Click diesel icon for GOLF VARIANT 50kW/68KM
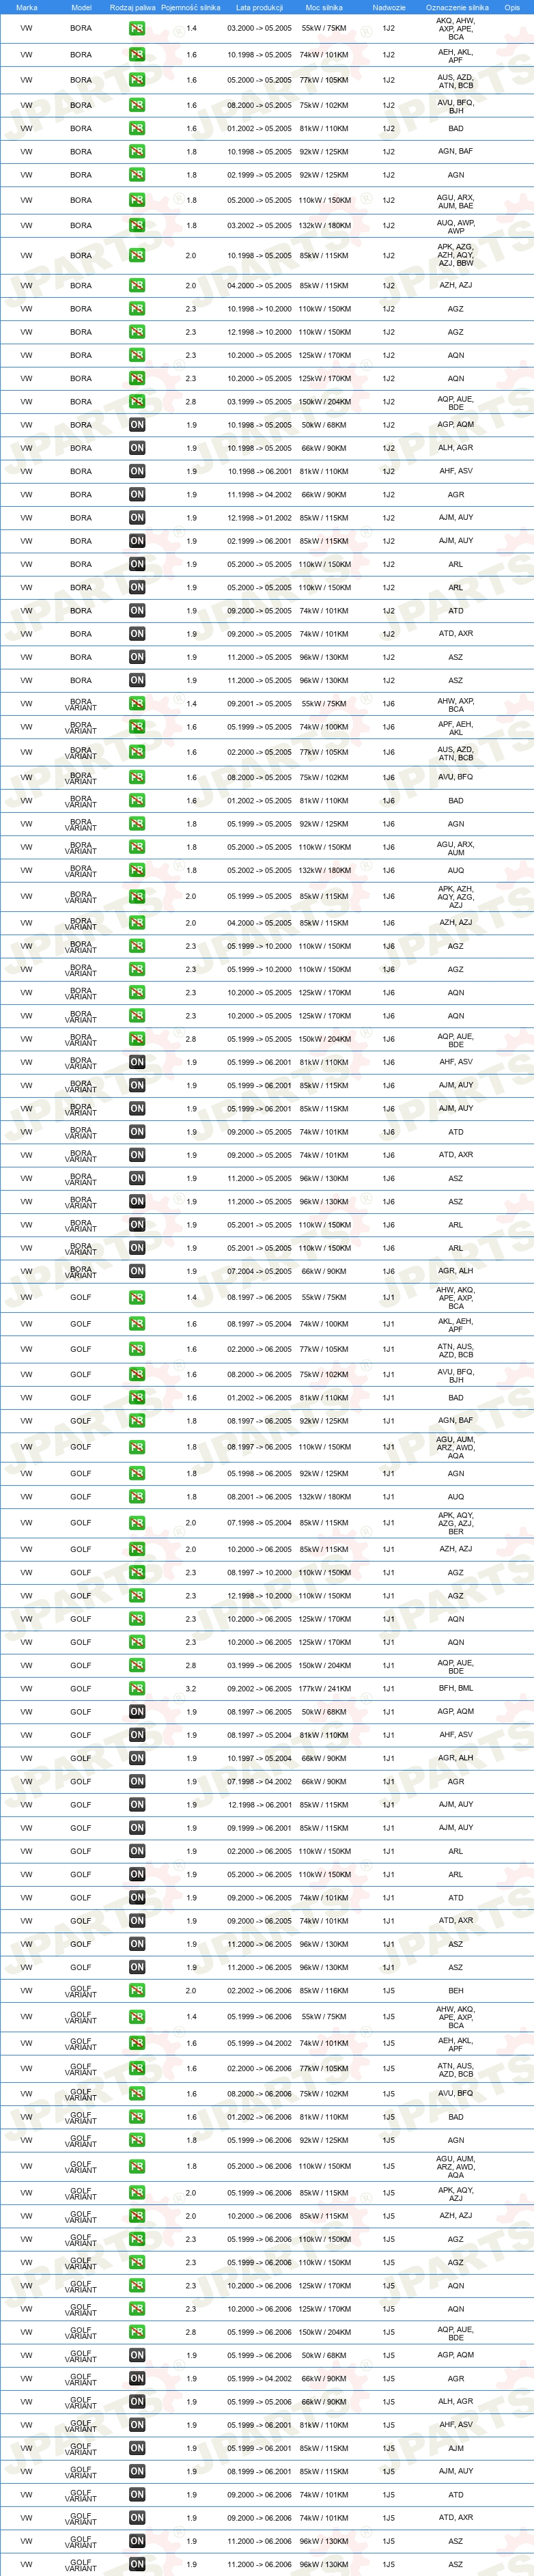 click(137, 2355)
